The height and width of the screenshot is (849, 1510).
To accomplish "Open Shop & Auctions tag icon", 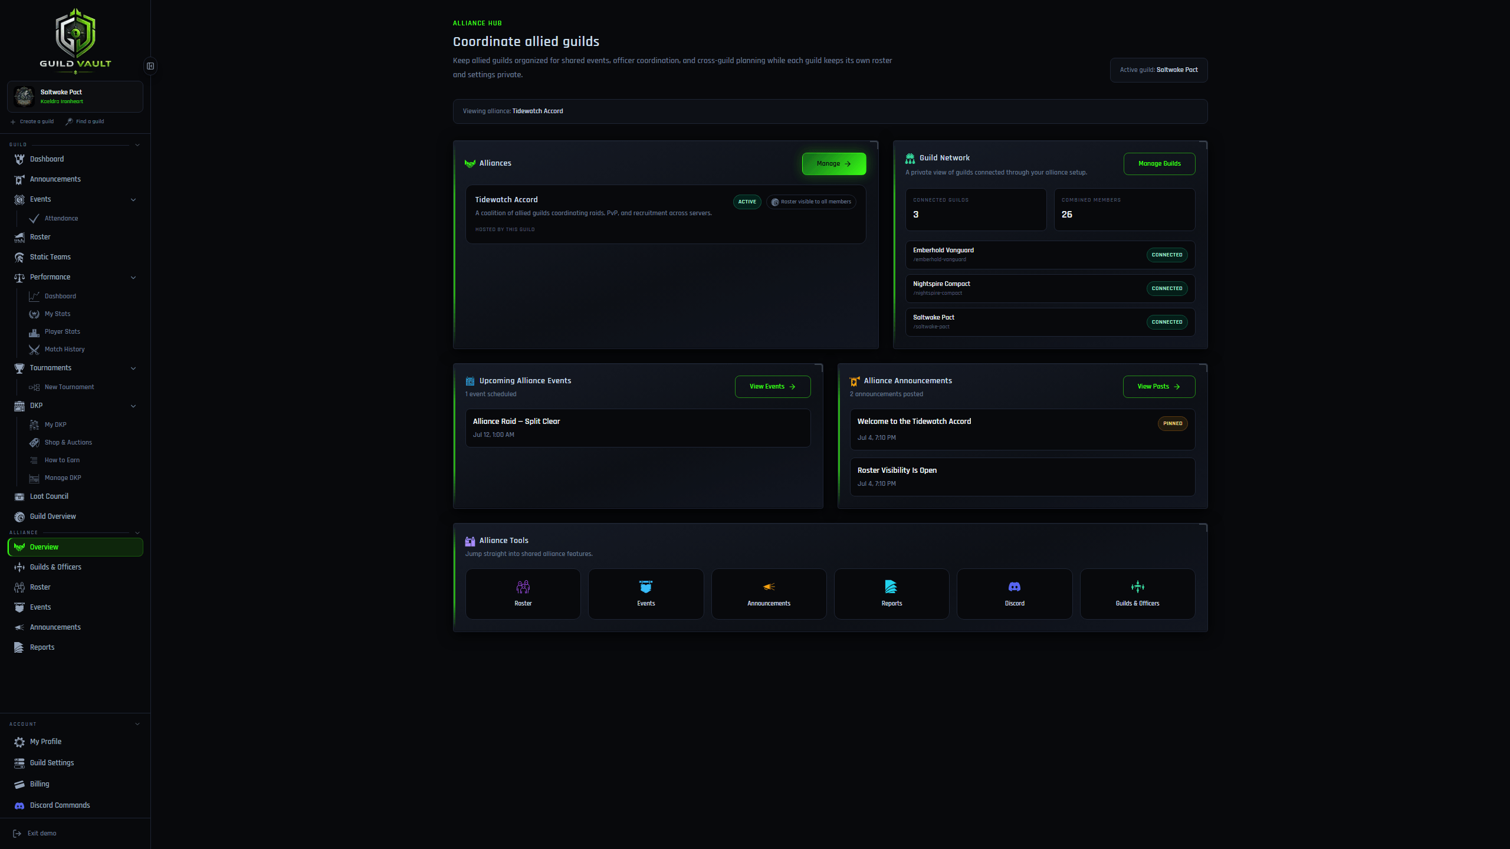I will [x=34, y=443].
